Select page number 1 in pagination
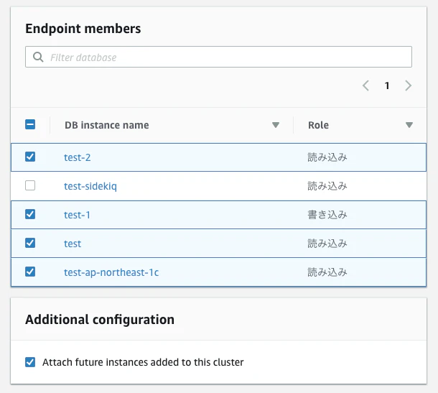Viewport: 438px width, 393px height. (x=387, y=85)
